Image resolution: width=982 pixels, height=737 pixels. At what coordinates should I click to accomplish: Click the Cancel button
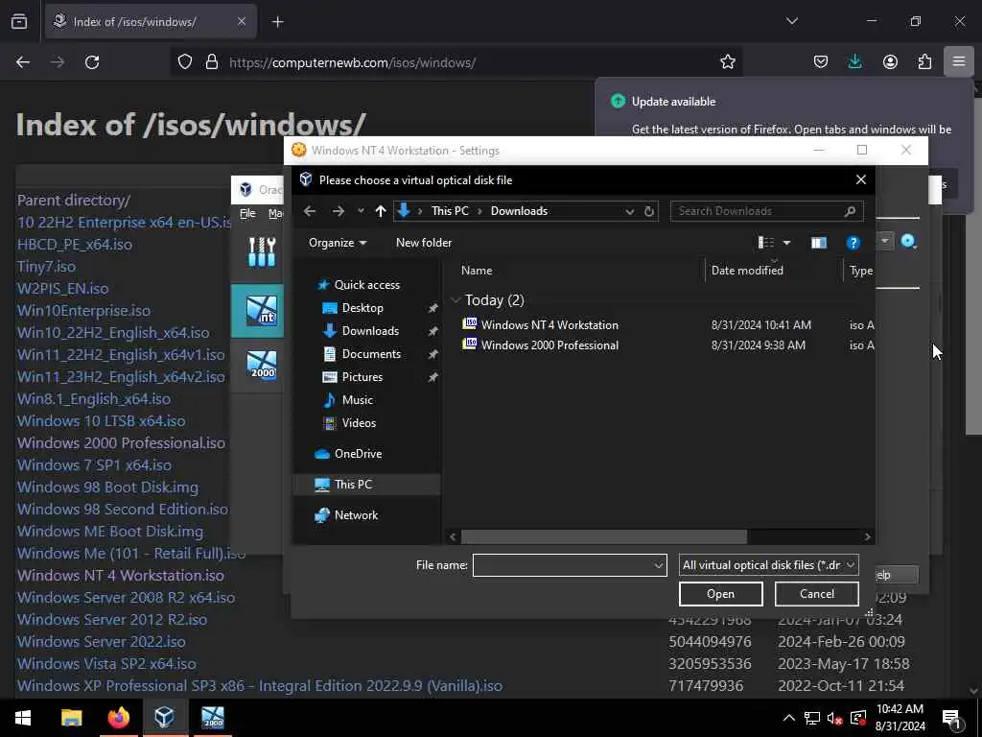click(817, 594)
